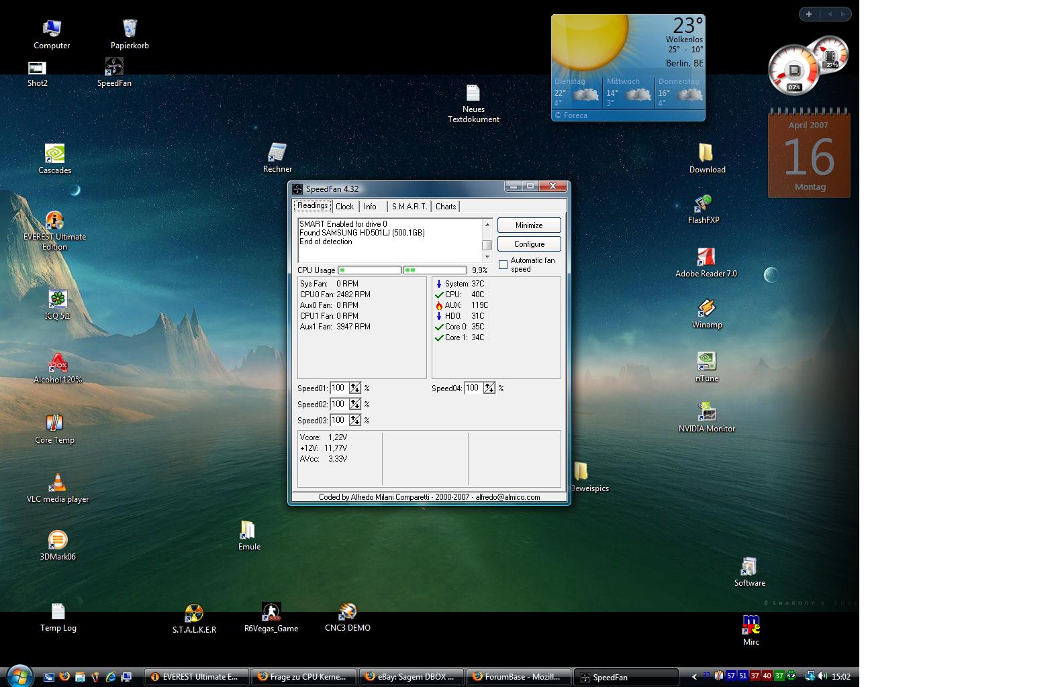Click the Minimize button in SpeedFan
Viewport: 1058px width, 687px height.
pos(529,225)
